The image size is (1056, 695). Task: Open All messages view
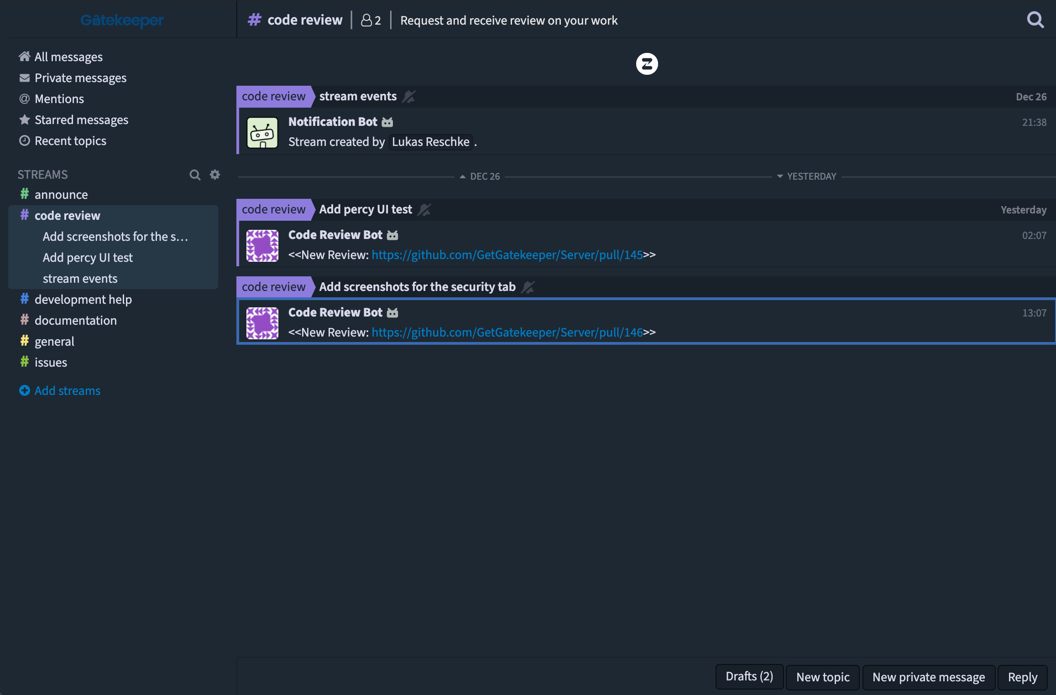(x=68, y=57)
